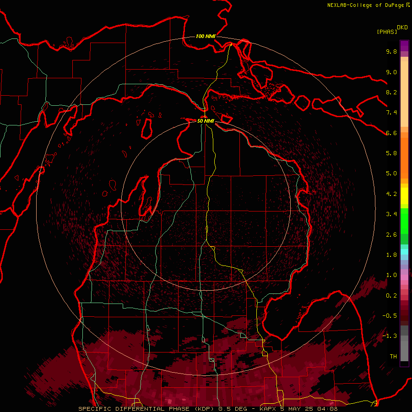Pick the cyan segment of the color scale
Image resolution: width=412 pixels, height=412 pixels.
coord(404,252)
